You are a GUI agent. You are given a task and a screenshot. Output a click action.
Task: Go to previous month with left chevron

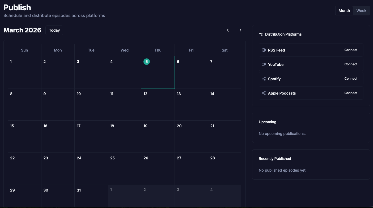228,30
